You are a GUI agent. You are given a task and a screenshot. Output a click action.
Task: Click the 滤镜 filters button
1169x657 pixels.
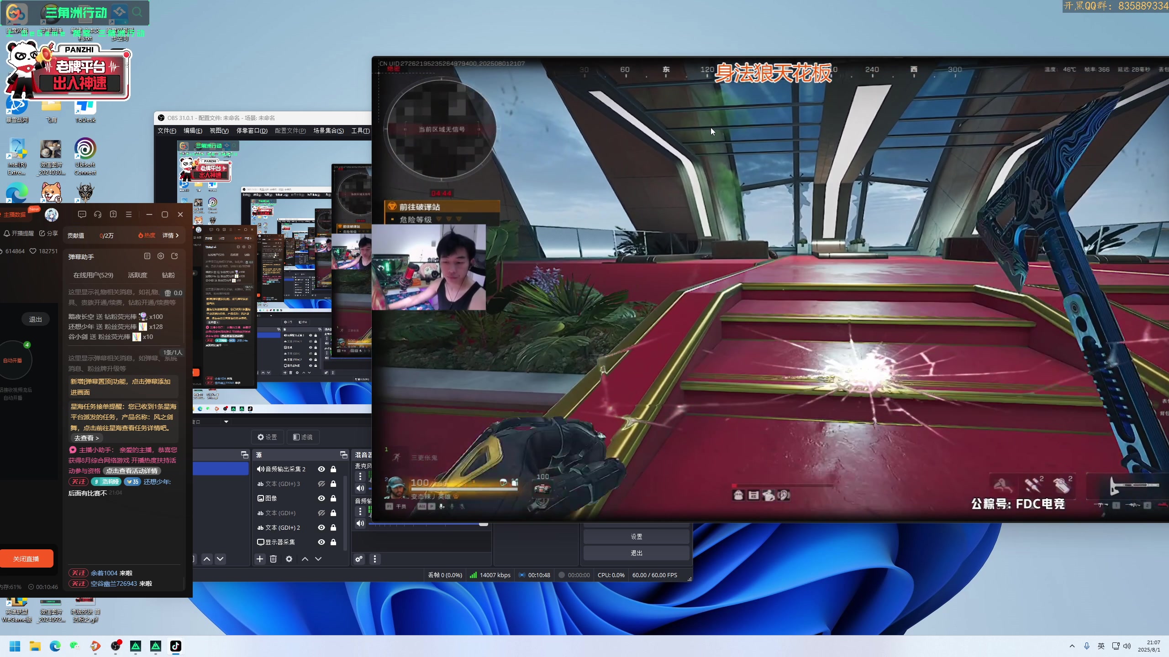(303, 437)
